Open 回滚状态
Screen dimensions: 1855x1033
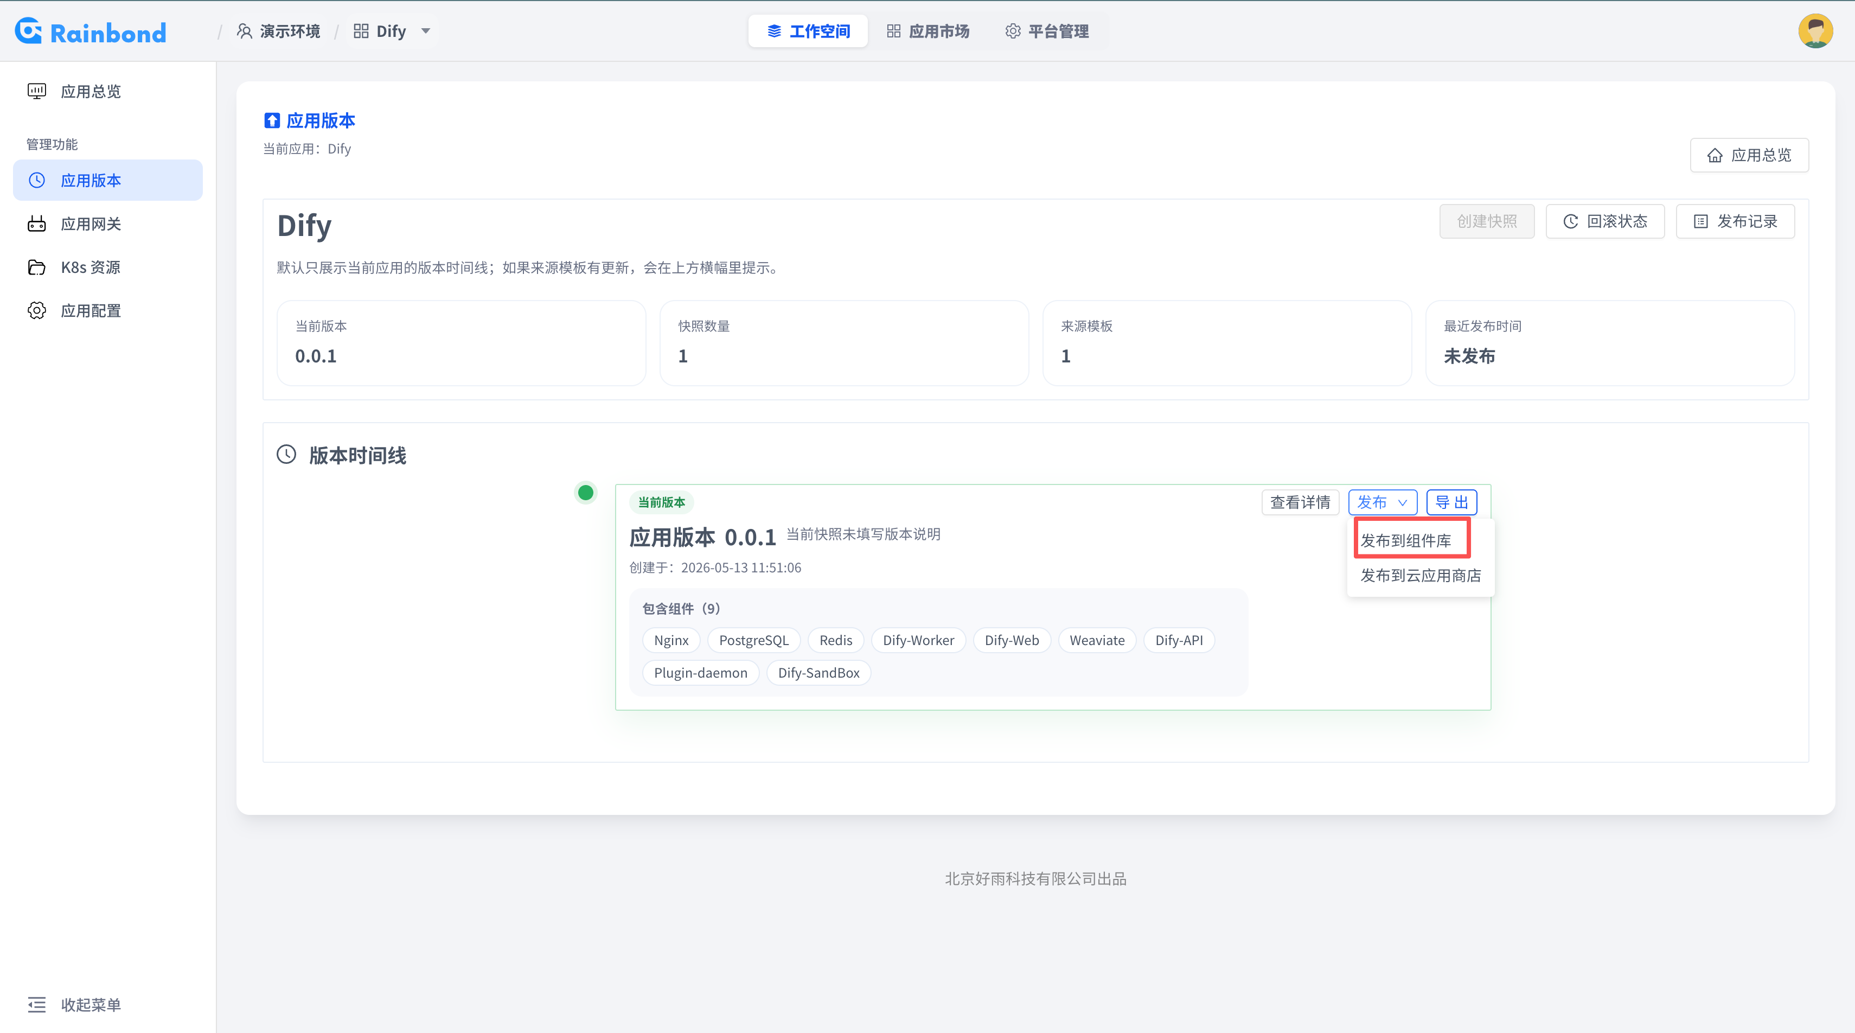(1605, 221)
